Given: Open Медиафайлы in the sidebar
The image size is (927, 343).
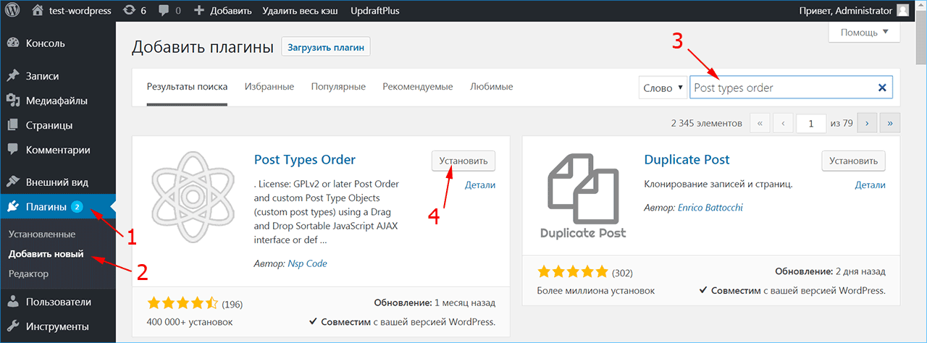Looking at the screenshot, I should (56, 101).
